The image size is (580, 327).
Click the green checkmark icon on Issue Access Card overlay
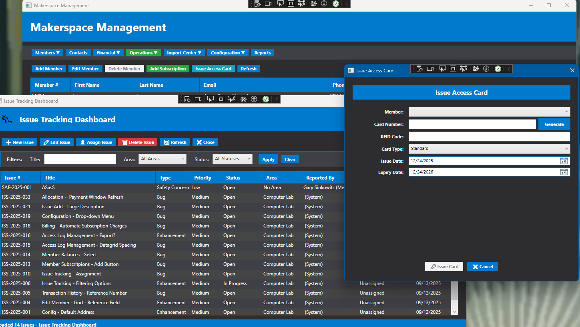coord(498,69)
